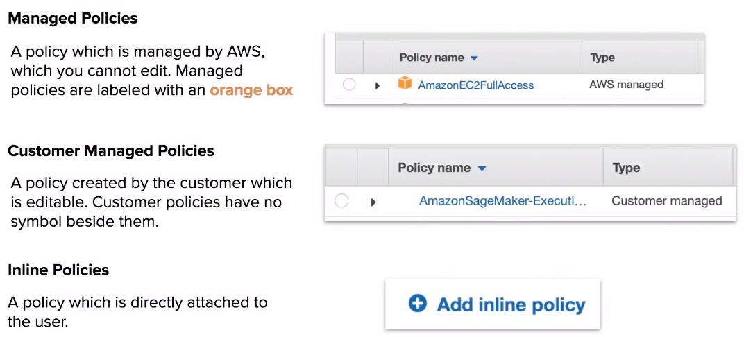Screen dimensions: 744x337
Task: Click the orange box icon beside AmazonEC2FullAccess
Action: pos(405,84)
